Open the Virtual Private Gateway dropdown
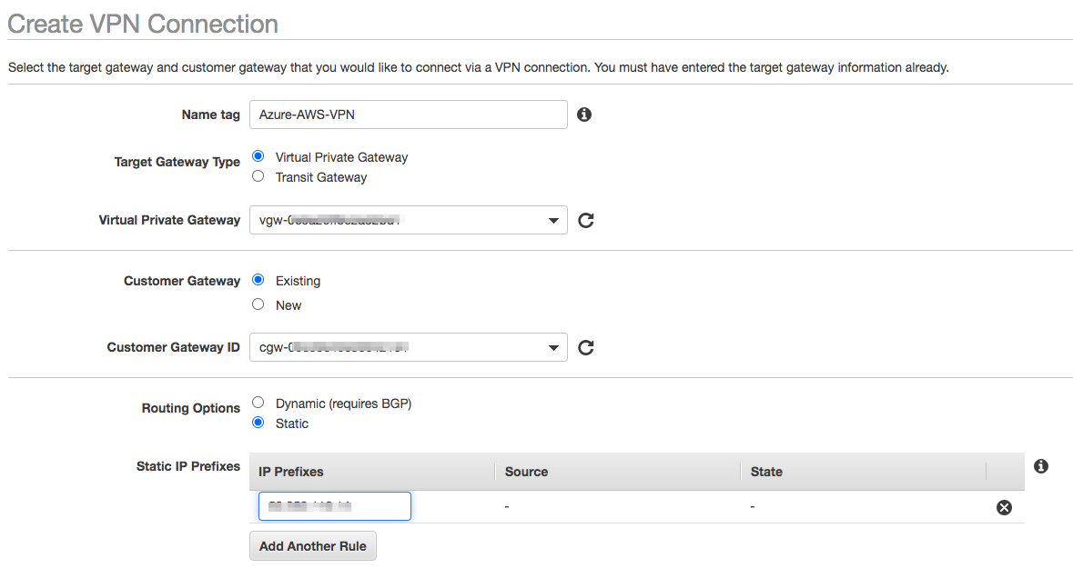This screenshot has width=1073, height=578. pyautogui.click(x=552, y=220)
